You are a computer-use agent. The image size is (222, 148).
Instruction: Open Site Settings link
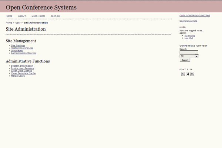(x=18, y=46)
